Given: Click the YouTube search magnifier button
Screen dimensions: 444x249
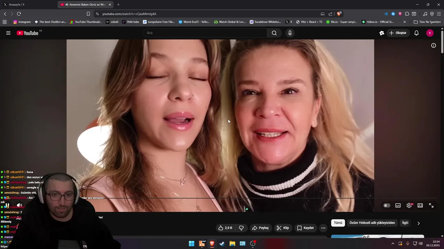Looking at the screenshot, I should (274, 33).
